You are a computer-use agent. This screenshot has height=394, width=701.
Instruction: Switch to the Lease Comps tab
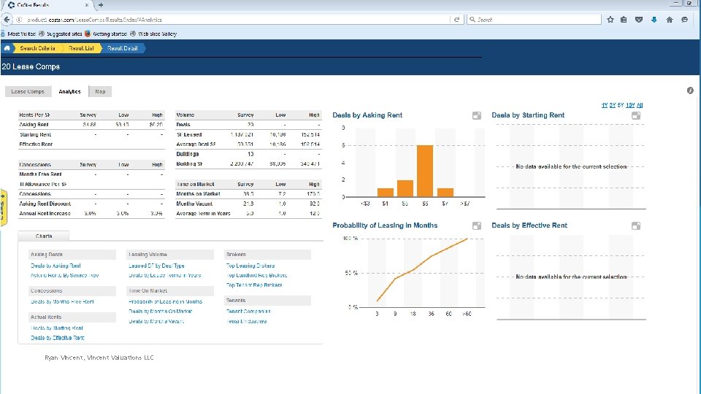click(x=28, y=92)
